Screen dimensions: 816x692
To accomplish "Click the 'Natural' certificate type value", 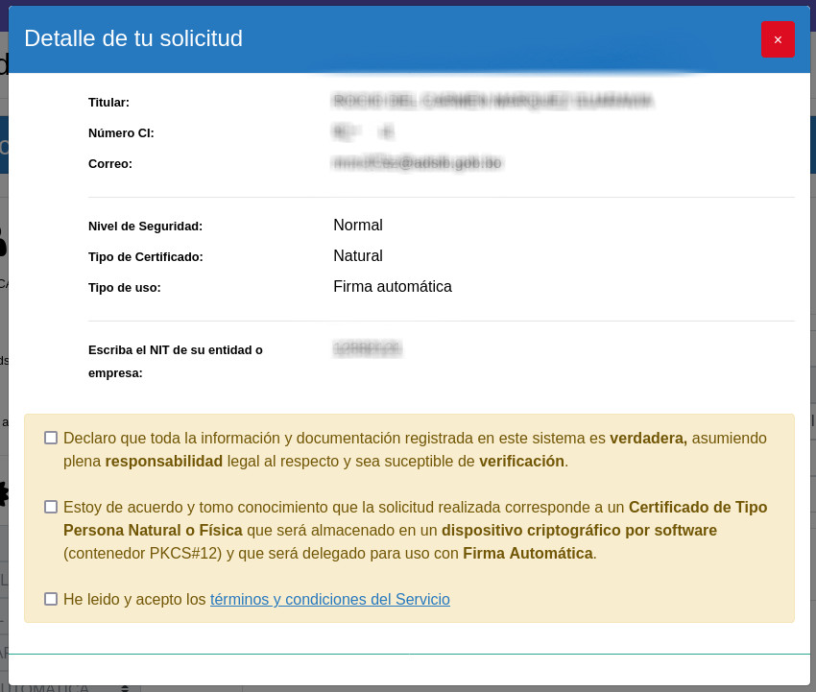I will coord(358,256).
